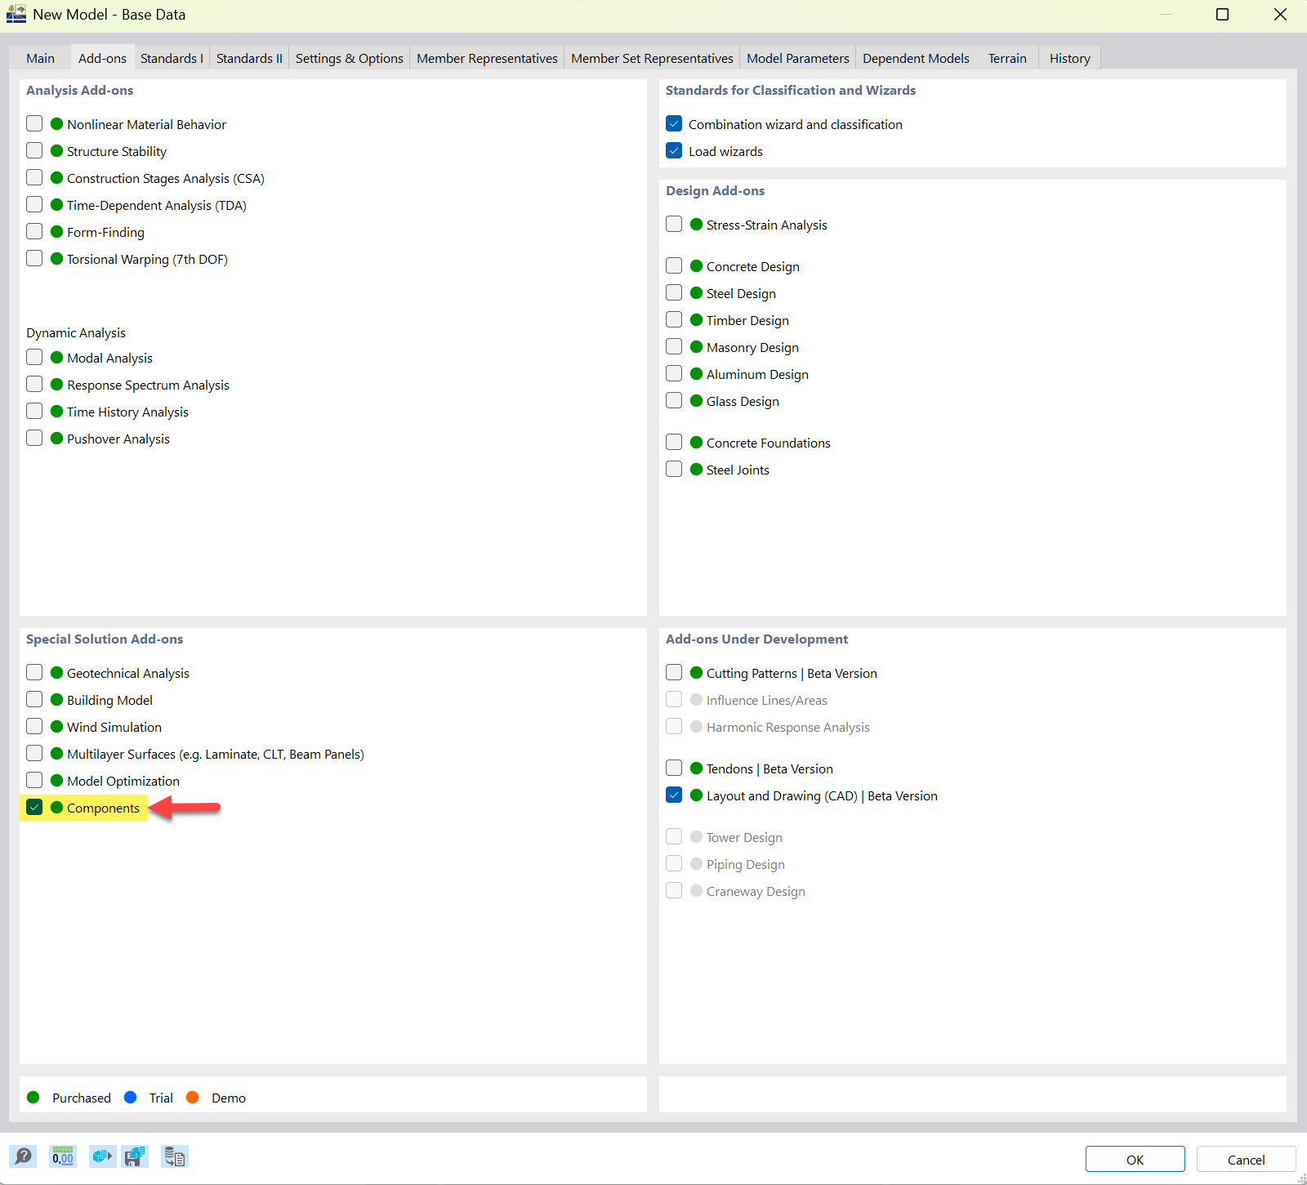Check the Structure Stability checkbox
Viewport: 1307px width, 1185px height.
click(x=34, y=150)
